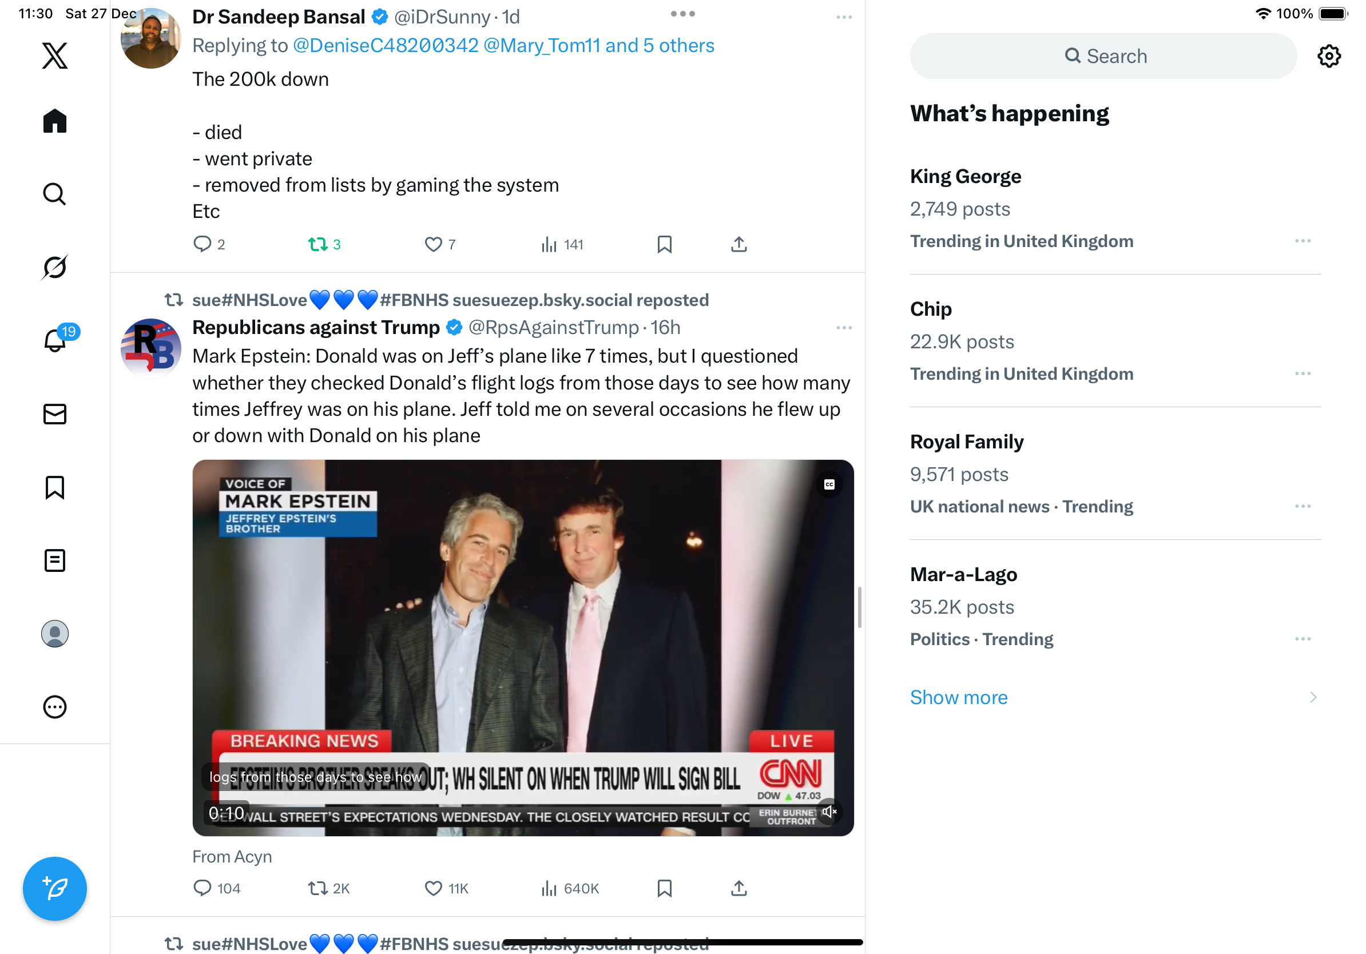Screen dimensions: 1366x954
Task: Open the King George trending topic
Action: (965, 177)
